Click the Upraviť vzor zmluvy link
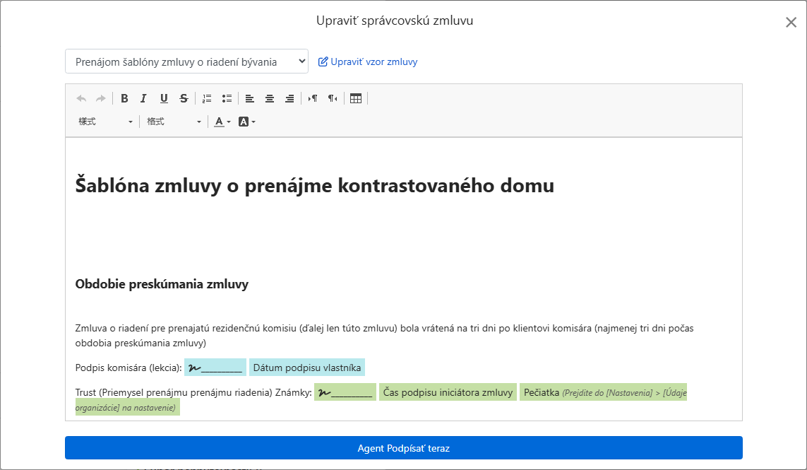 368,62
